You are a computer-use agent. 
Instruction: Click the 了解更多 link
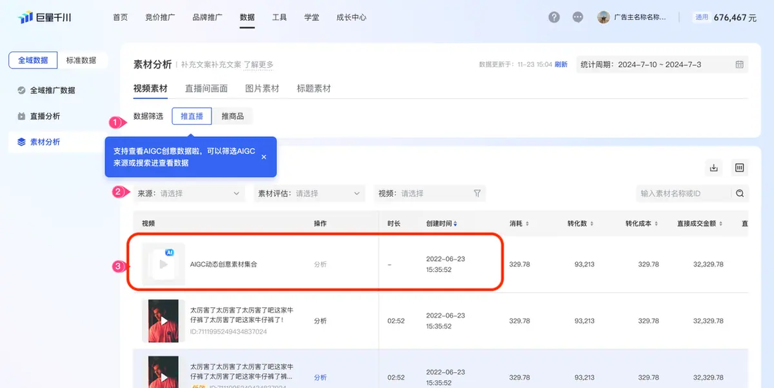[x=259, y=65]
